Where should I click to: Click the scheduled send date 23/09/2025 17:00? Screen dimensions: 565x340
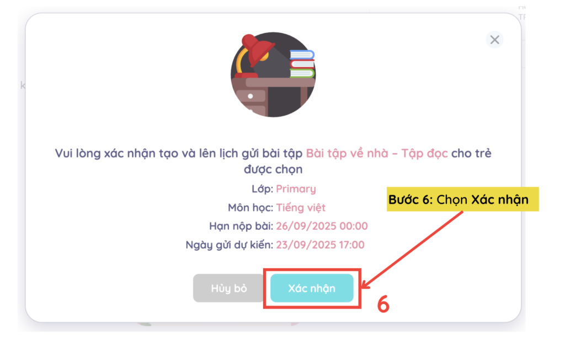pyautogui.click(x=320, y=245)
